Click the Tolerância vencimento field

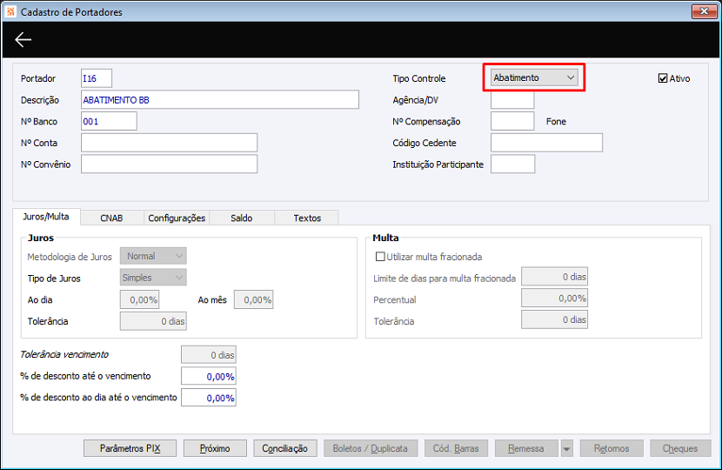(209, 355)
